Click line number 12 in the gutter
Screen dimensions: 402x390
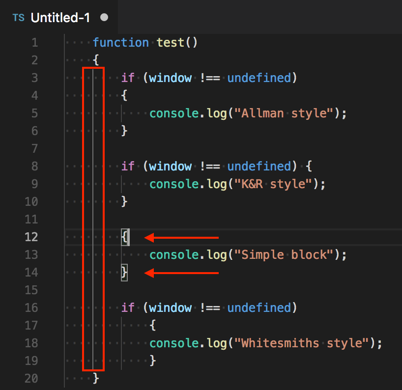pos(31,237)
